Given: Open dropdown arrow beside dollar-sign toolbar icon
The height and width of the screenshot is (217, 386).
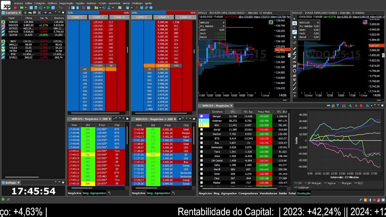Looking at the screenshot, I should pyautogui.click(x=44, y=8).
